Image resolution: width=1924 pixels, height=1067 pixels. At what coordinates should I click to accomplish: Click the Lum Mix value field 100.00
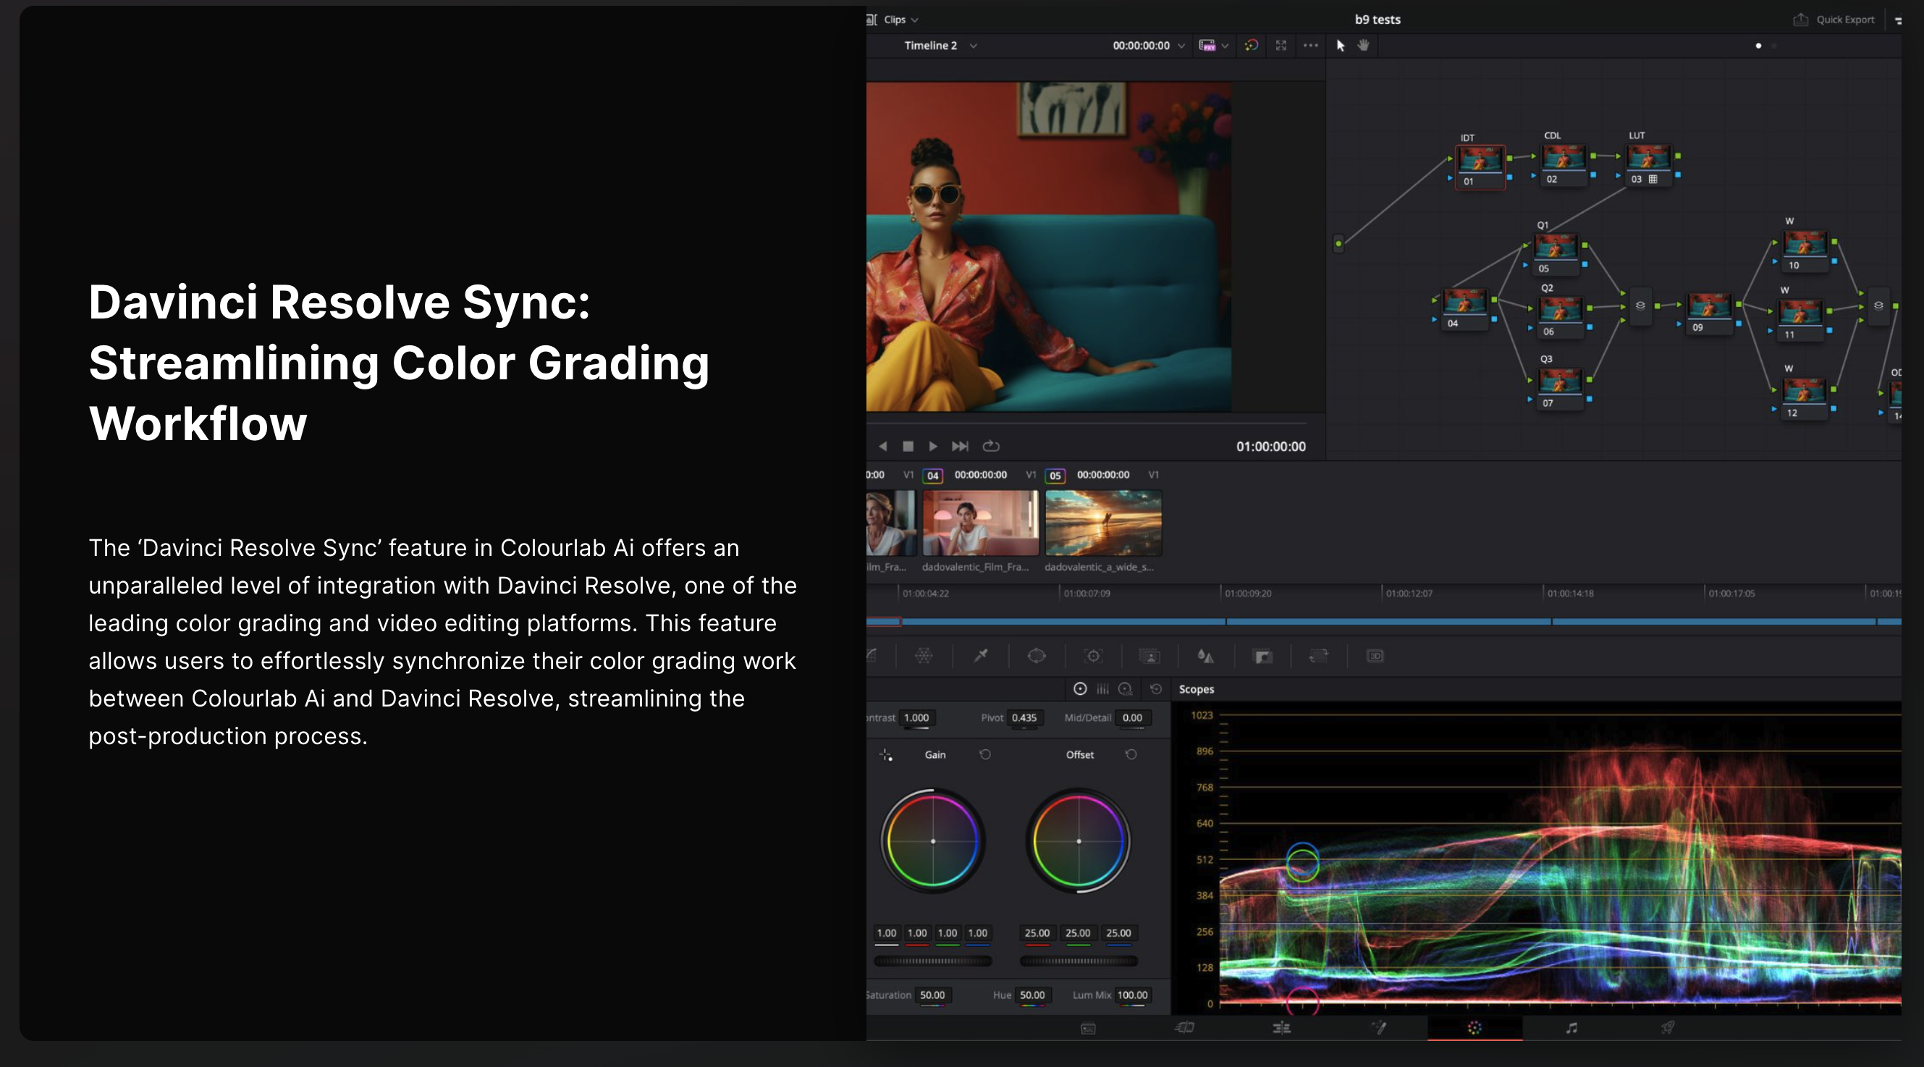pos(1132,995)
